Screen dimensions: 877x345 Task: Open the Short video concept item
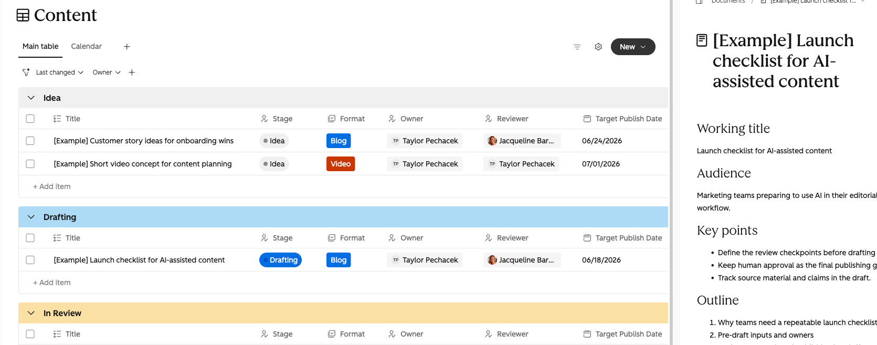[143, 164]
